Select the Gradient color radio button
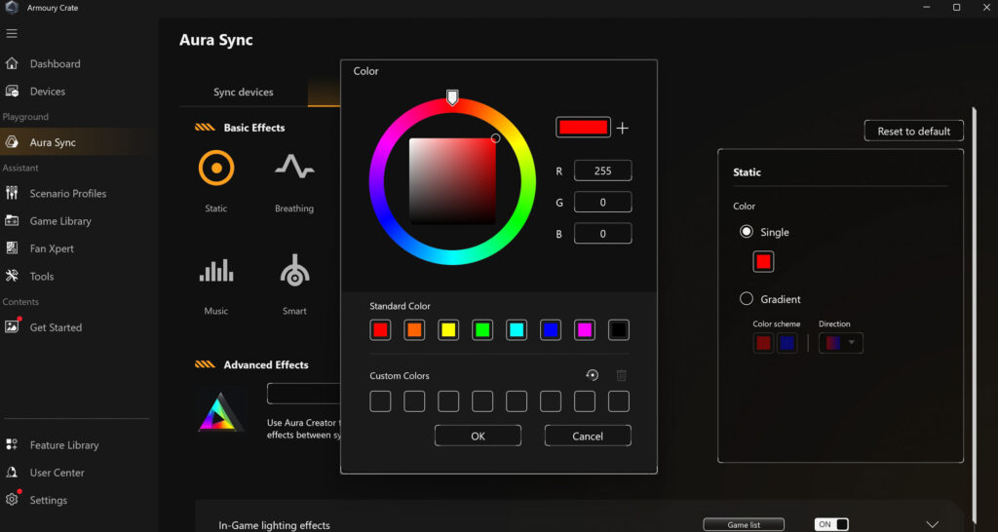Screen dimensions: 998x532 pos(746,298)
